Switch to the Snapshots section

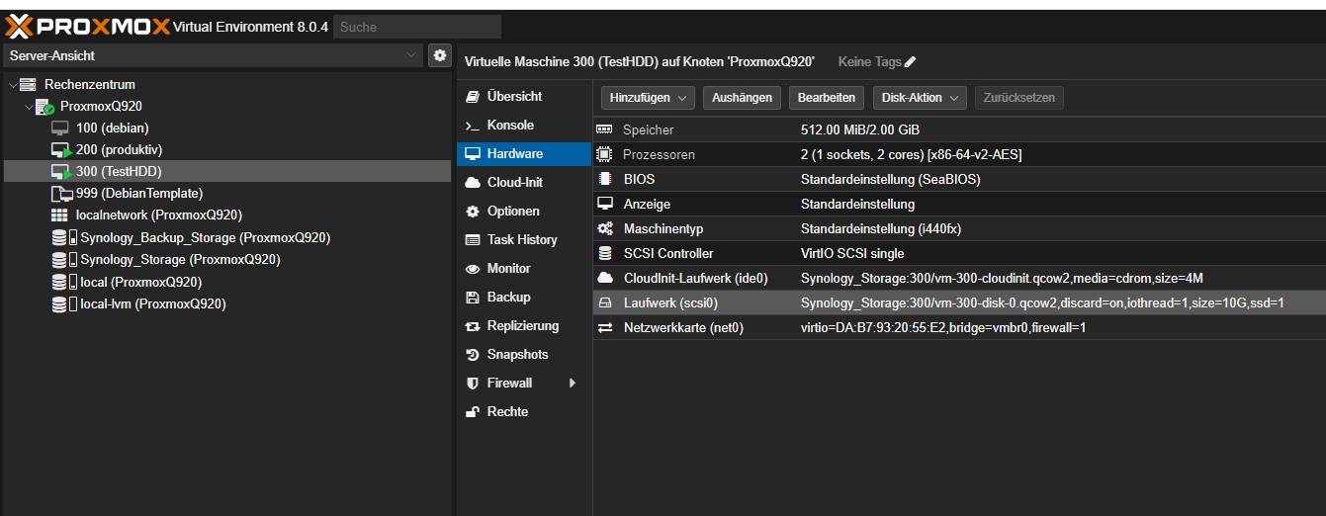[515, 355]
